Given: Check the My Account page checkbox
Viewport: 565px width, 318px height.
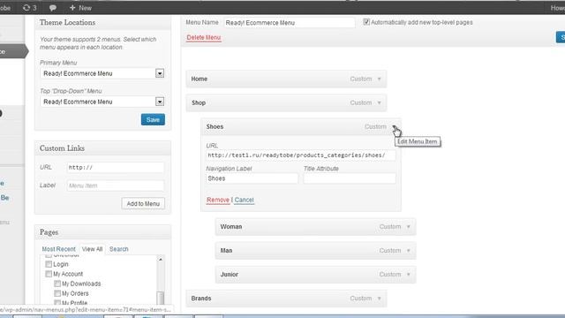Looking at the screenshot, I should [49, 274].
